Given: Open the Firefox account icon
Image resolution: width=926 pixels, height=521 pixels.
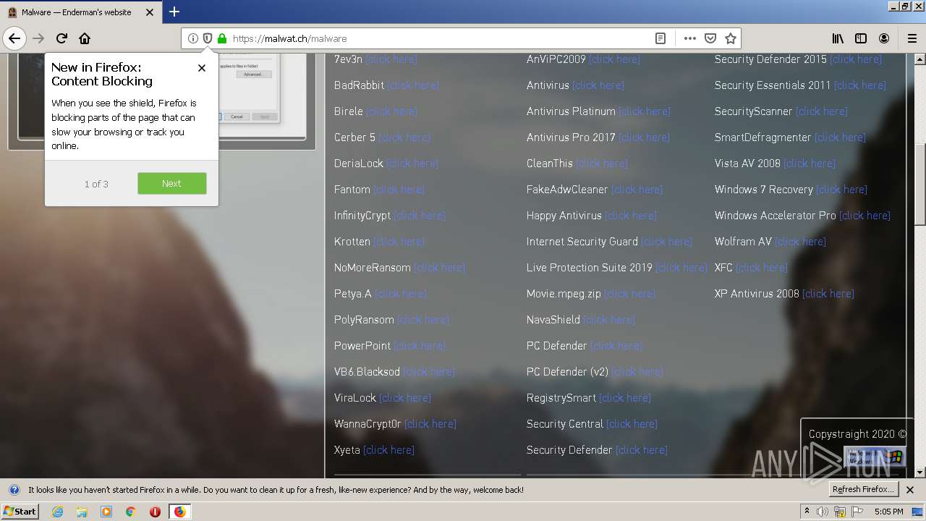Looking at the screenshot, I should click(884, 38).
